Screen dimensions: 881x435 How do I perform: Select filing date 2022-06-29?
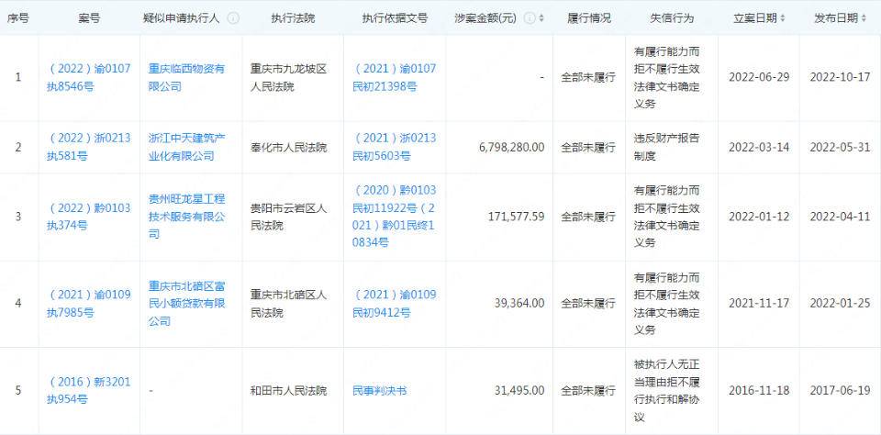[759, 78]
